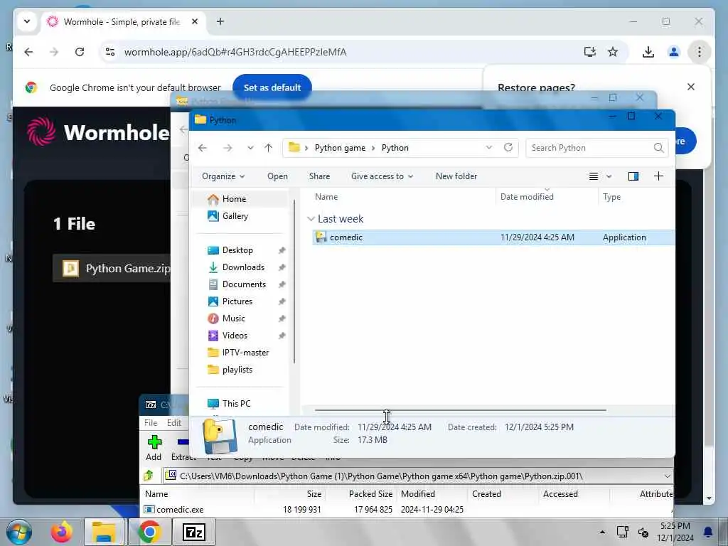728x546 pixels.
Task: Open Pictures in navigation pane
Action: click(x=237, y=301)
